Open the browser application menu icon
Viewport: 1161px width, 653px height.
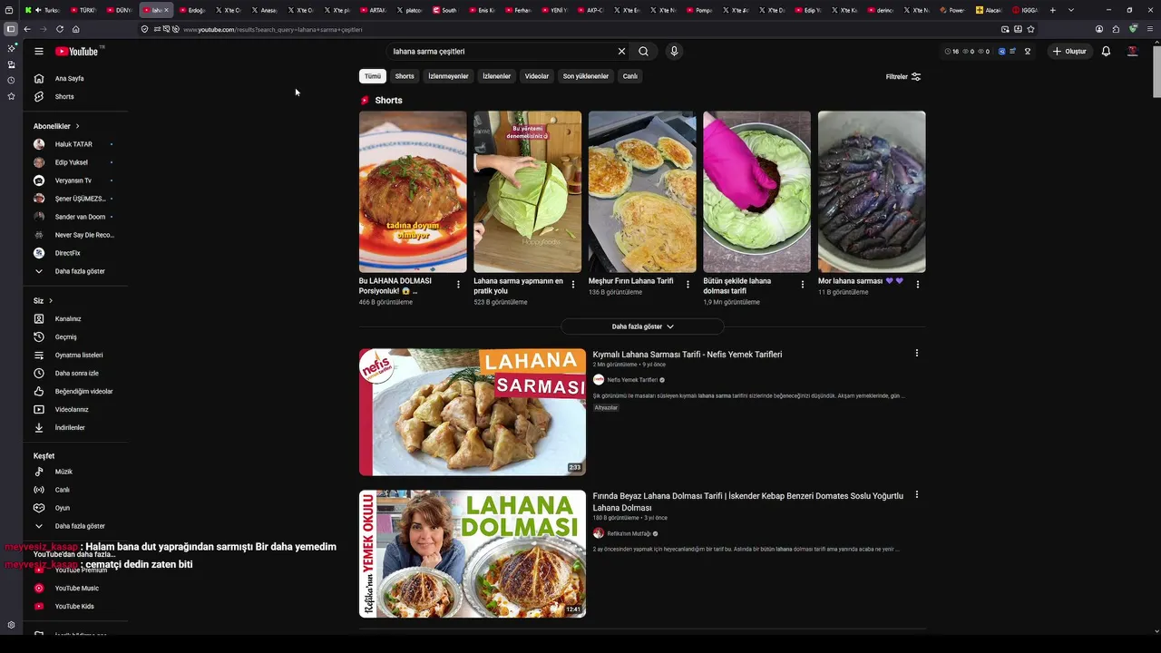(x=1148, y=29)
